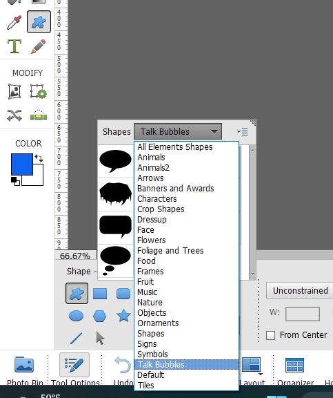Viewport: 333px width, 398px height.
Task: Select Banners and Awards category
Action: [x=186, y=189]
